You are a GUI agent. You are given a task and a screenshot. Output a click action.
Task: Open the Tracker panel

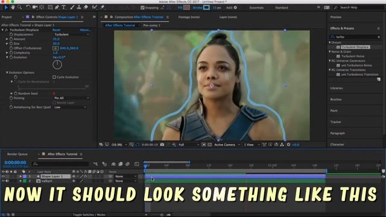(x=335, y=122)
